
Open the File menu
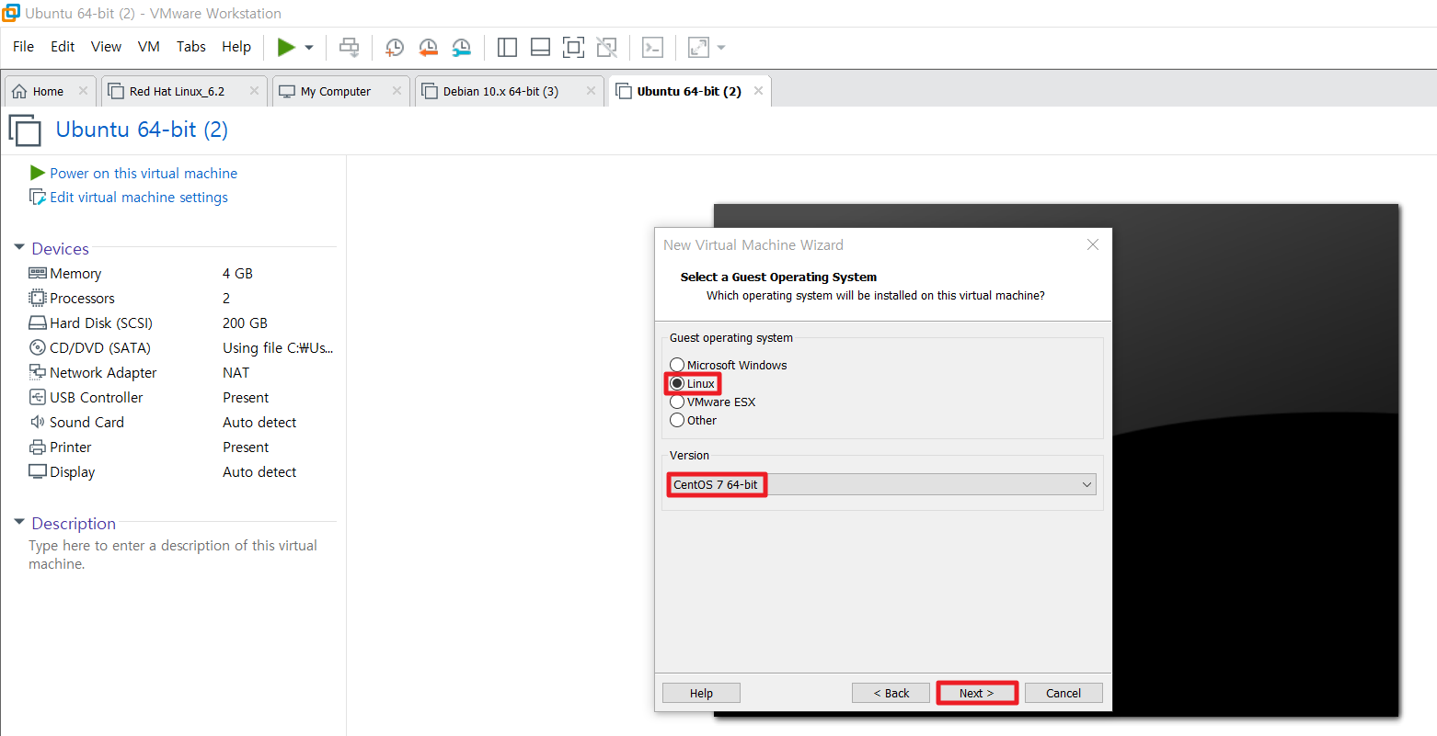23,47
